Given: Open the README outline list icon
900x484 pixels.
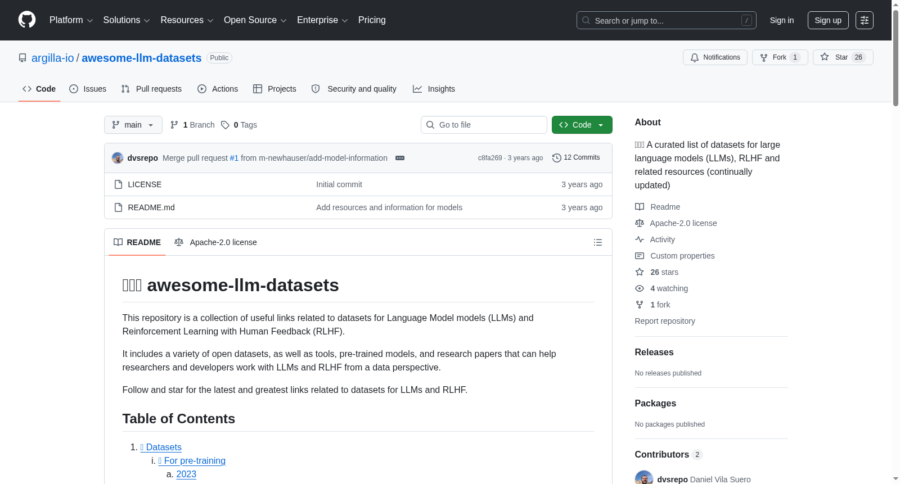Looking at the screenshot, I should coord(598,242).
